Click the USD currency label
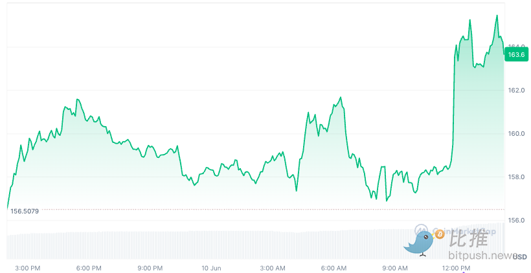531x273 pixels. pyautogui.click(x=519, y=257)
